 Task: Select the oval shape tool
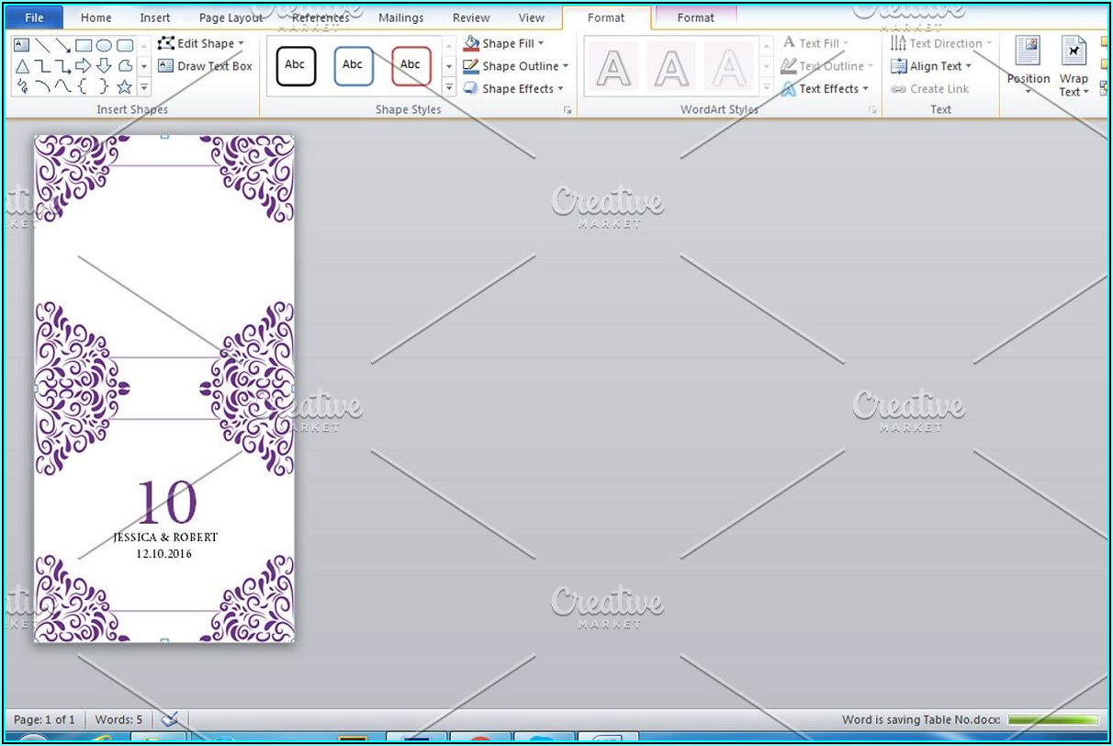point(104,45)
